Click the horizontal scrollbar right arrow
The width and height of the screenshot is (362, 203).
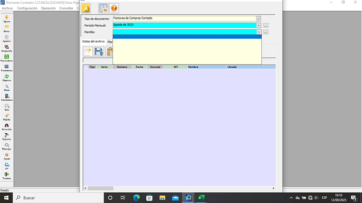(273, 188)
